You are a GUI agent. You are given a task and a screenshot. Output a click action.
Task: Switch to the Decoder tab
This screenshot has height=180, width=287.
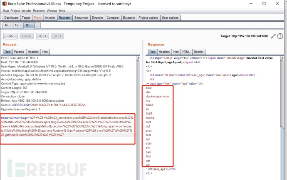click(x=98, y=17)
